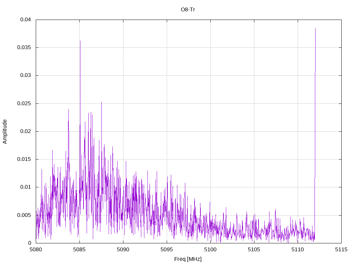
Task: Select the 5100 x-axis tick label
Action: click(x=210, y=250)
